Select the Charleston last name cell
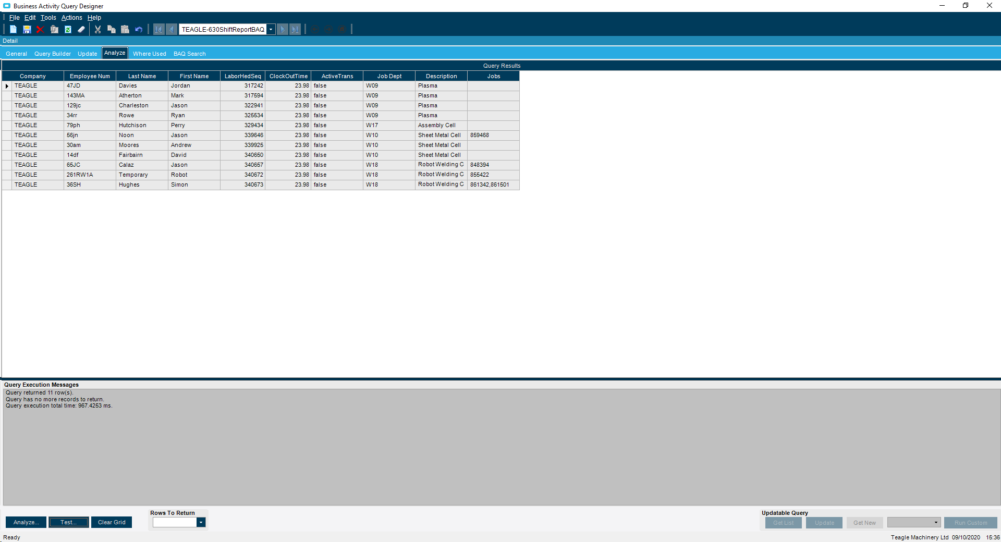 (142, 106)
